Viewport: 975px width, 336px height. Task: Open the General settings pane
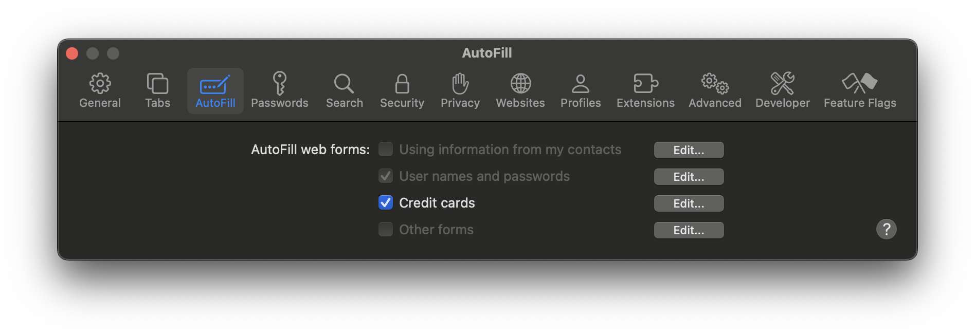[100, 91]
